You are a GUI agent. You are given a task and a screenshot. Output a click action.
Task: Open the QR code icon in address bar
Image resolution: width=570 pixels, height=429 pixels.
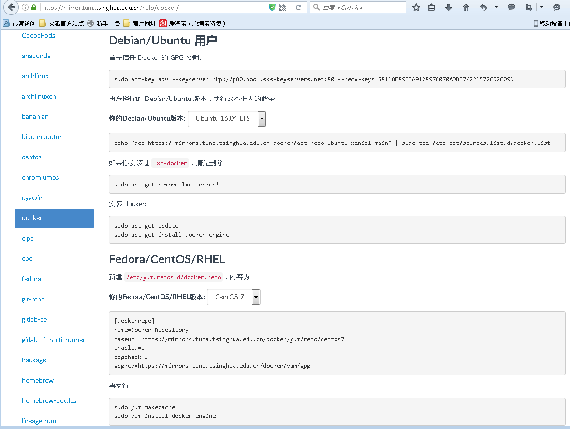283,7
